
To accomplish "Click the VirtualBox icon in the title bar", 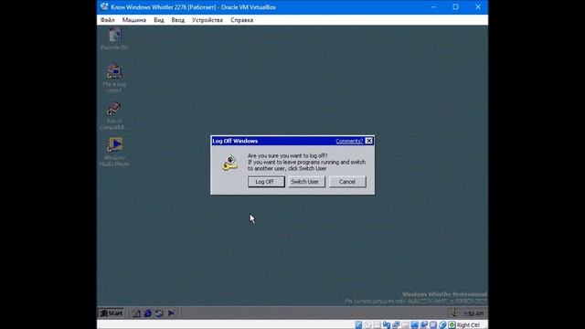I will (x=104, y=7).
